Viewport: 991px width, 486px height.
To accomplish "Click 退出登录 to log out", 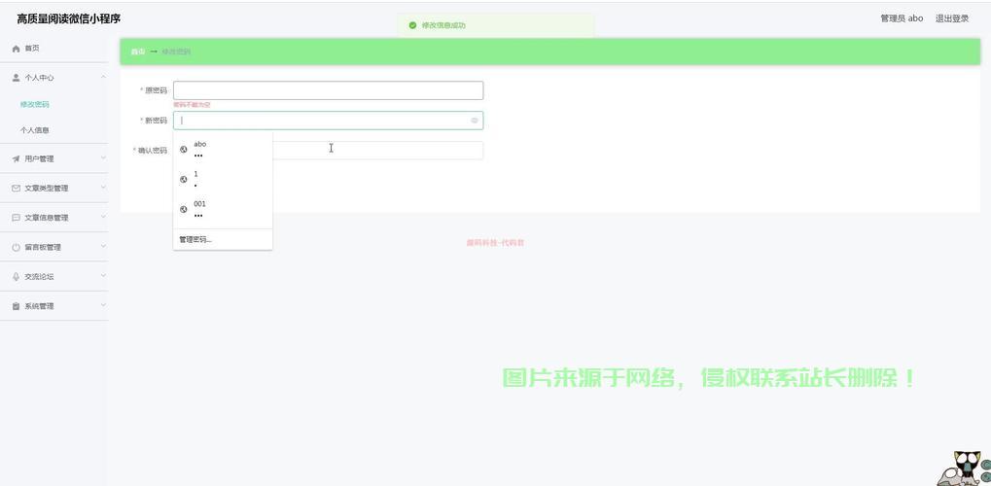I will click(x=951, y=18).
